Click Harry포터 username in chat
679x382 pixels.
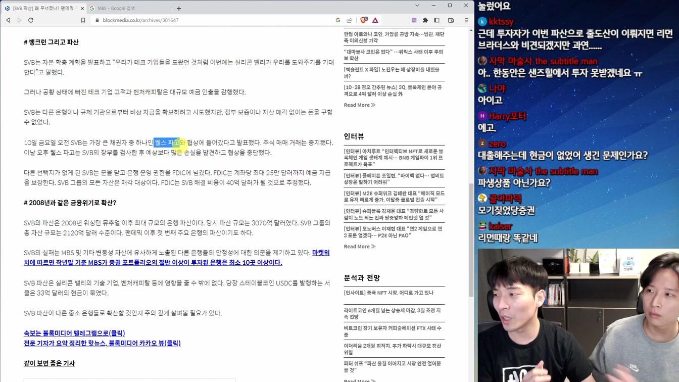pos(507,116)
